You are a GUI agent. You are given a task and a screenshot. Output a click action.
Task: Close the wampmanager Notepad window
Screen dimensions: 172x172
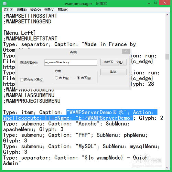[x=164, y=3]
